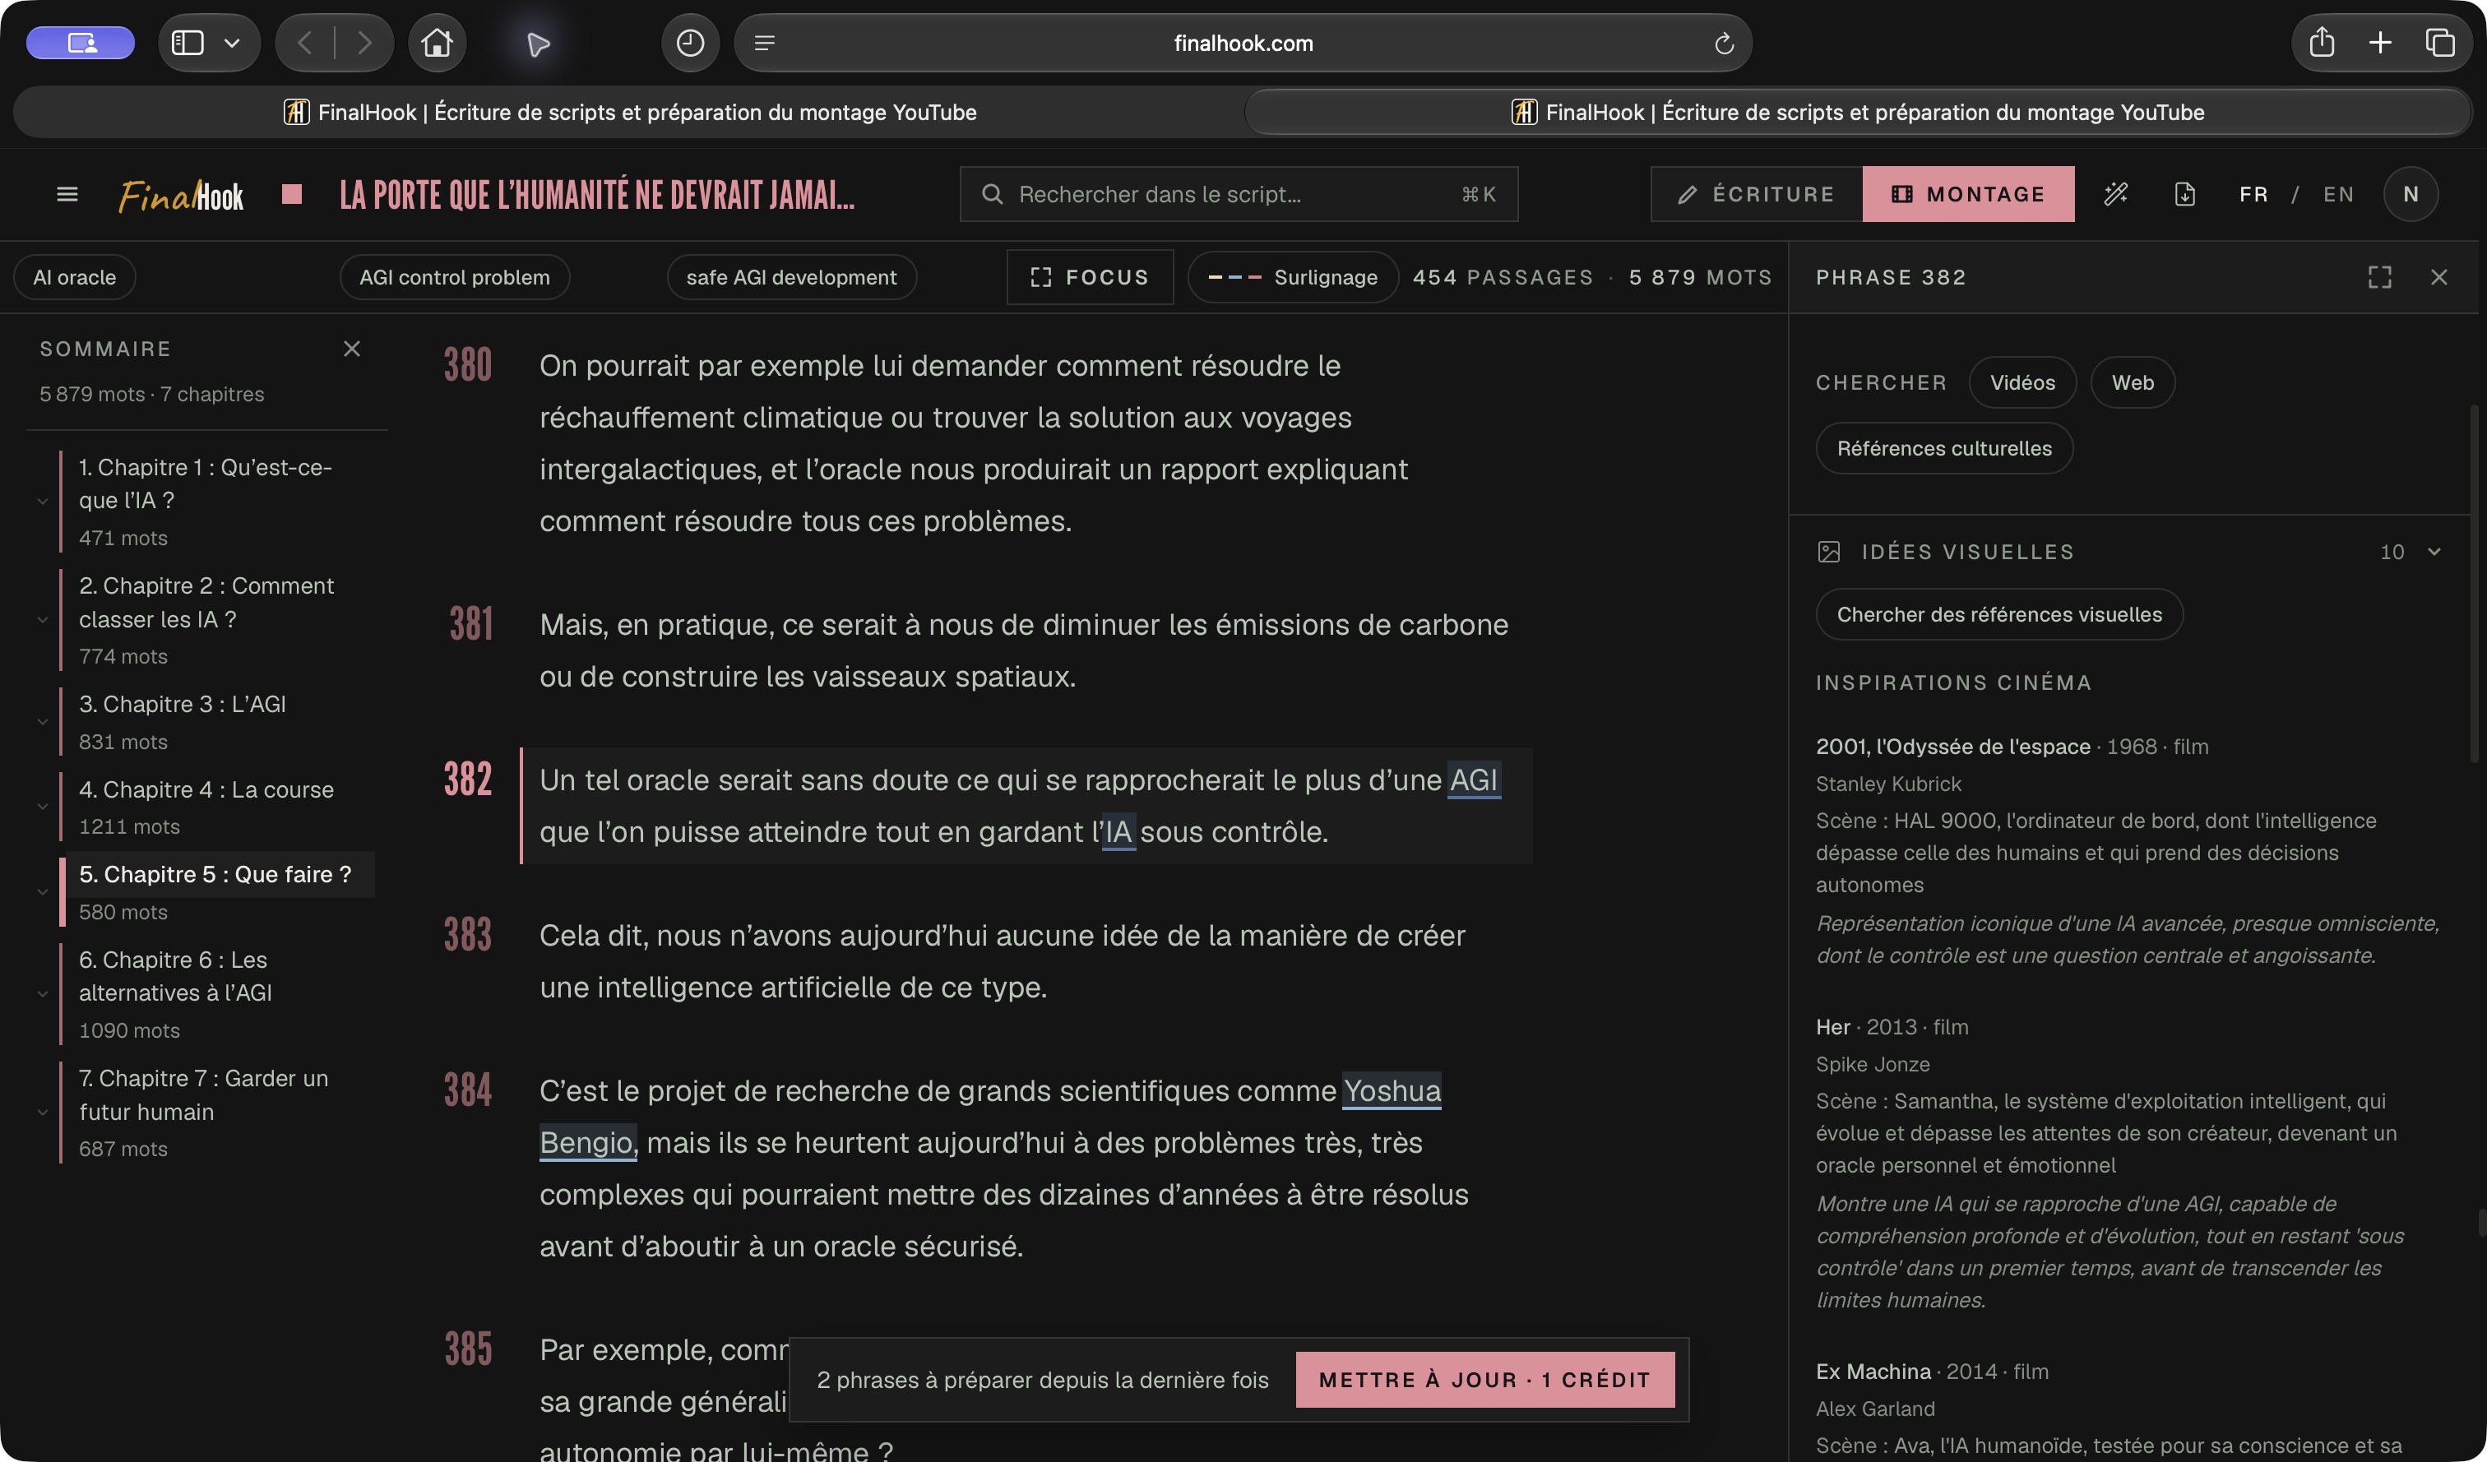Click the FinalHook logo

181,196
